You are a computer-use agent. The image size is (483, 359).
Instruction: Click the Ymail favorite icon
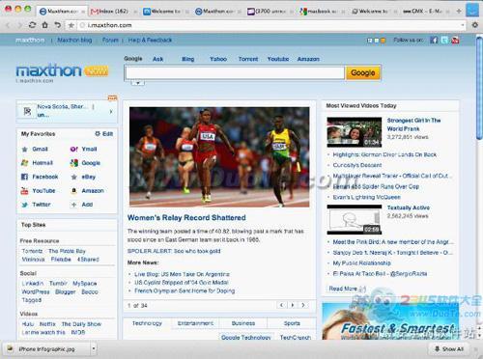pyautogui.click(x=74, y=149)
